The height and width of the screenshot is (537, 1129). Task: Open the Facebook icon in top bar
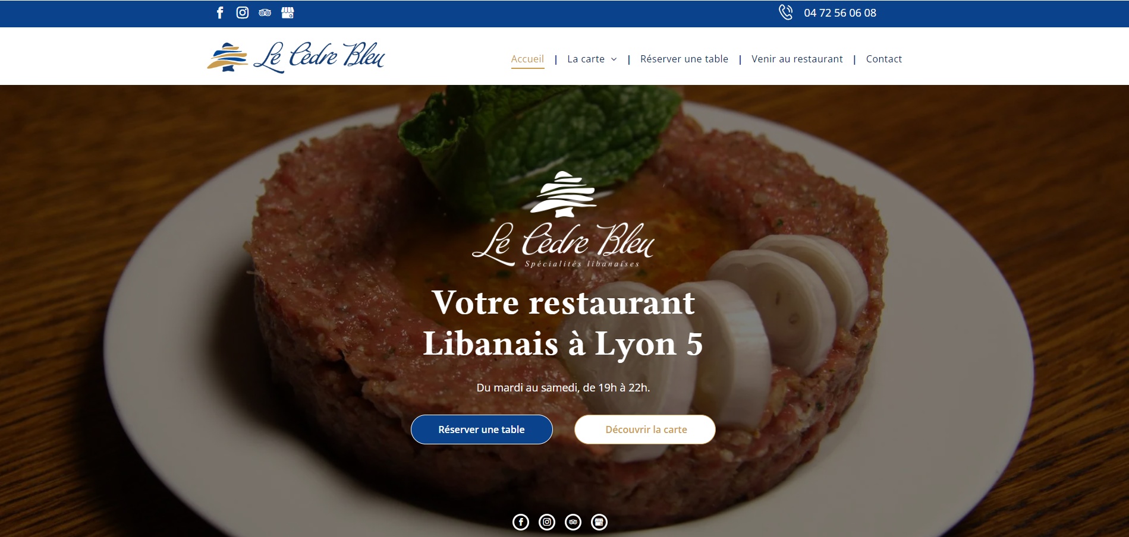pos(220,12)
